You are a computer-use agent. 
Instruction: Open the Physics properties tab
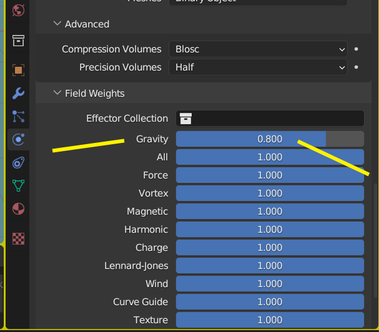click(x=18, y=139)
